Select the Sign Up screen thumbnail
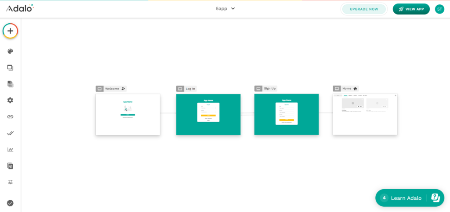 click(x=287, y=114)
